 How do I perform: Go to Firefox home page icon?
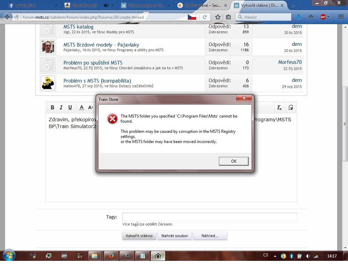point(311,17)
